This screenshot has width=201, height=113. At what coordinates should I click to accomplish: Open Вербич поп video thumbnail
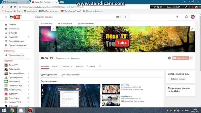point(111,101)
